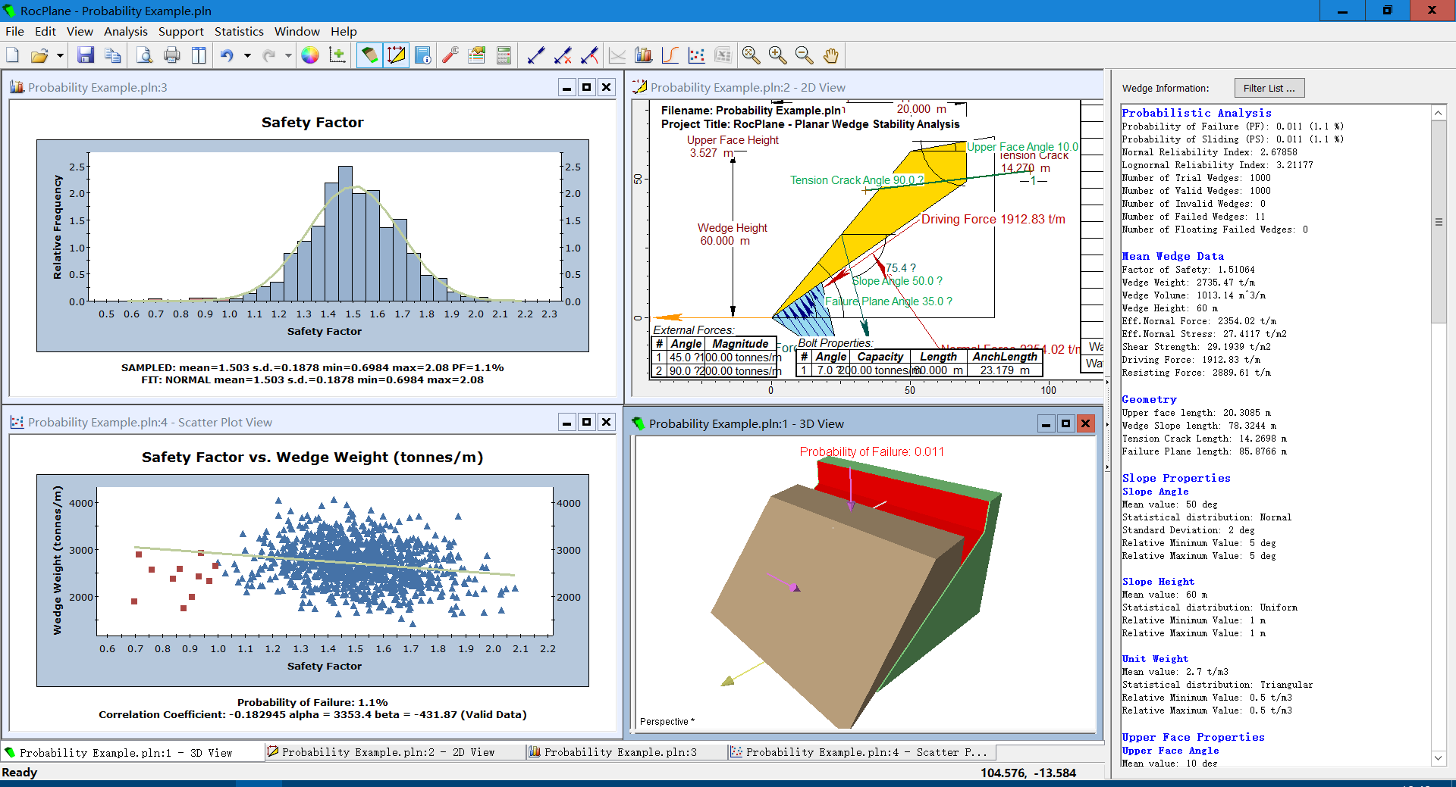1456x787 pixels.
Task: Maximize the Safety Factor histogram window
Action: pyautogui.click(x=586, y=88)
